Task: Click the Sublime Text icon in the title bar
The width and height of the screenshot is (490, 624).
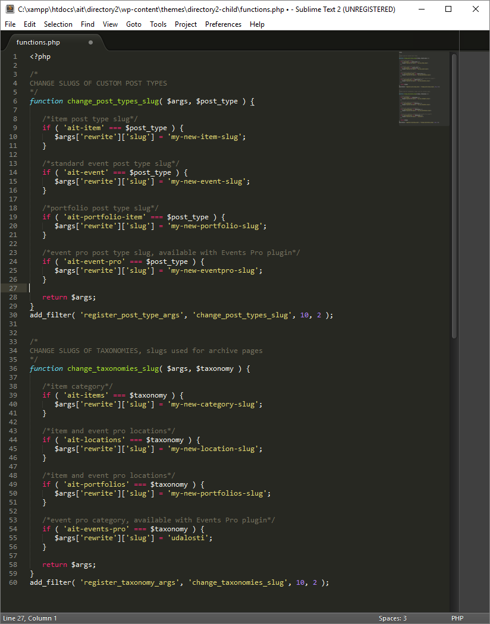Action: click(10, 9)
